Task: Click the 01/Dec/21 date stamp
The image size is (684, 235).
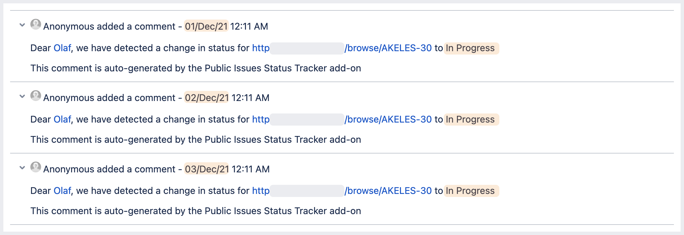Action: 206,26
